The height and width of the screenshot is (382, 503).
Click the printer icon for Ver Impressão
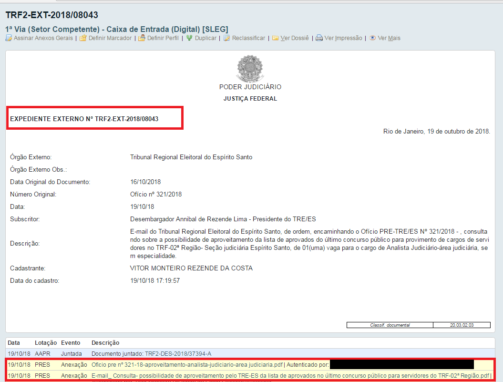pyautogui.click(x=319, y=38)
